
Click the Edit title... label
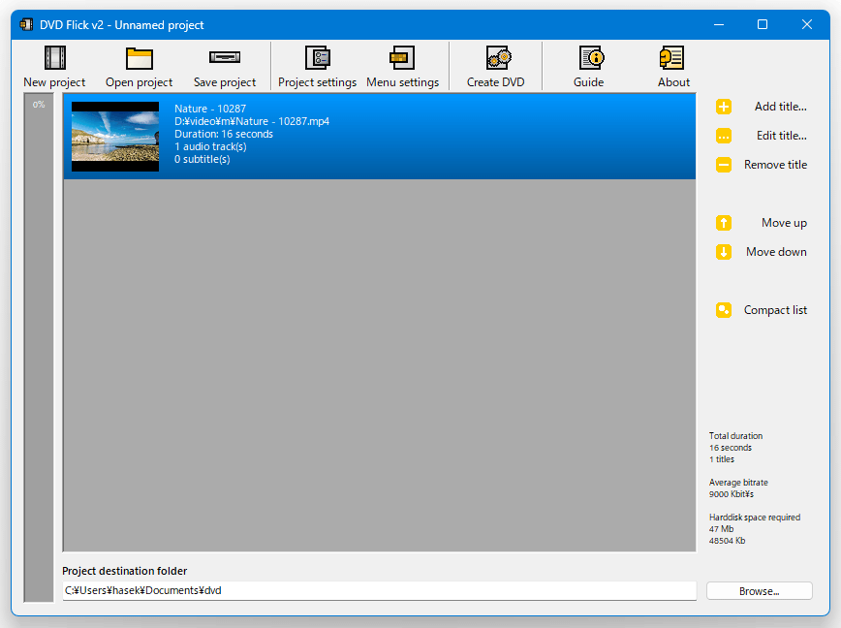[782, 136]
